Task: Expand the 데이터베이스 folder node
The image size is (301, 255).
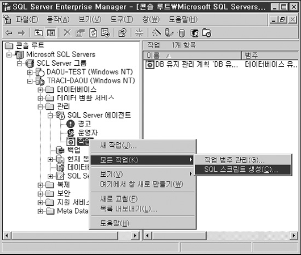Action: 40,90
